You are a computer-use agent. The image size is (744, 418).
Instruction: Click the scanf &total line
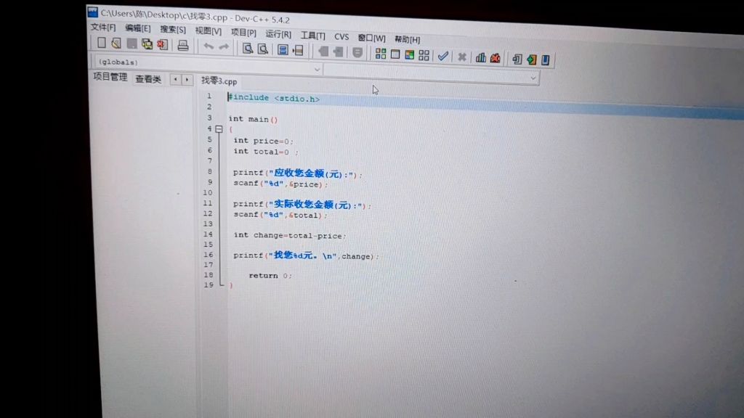[x=280, y=215]
